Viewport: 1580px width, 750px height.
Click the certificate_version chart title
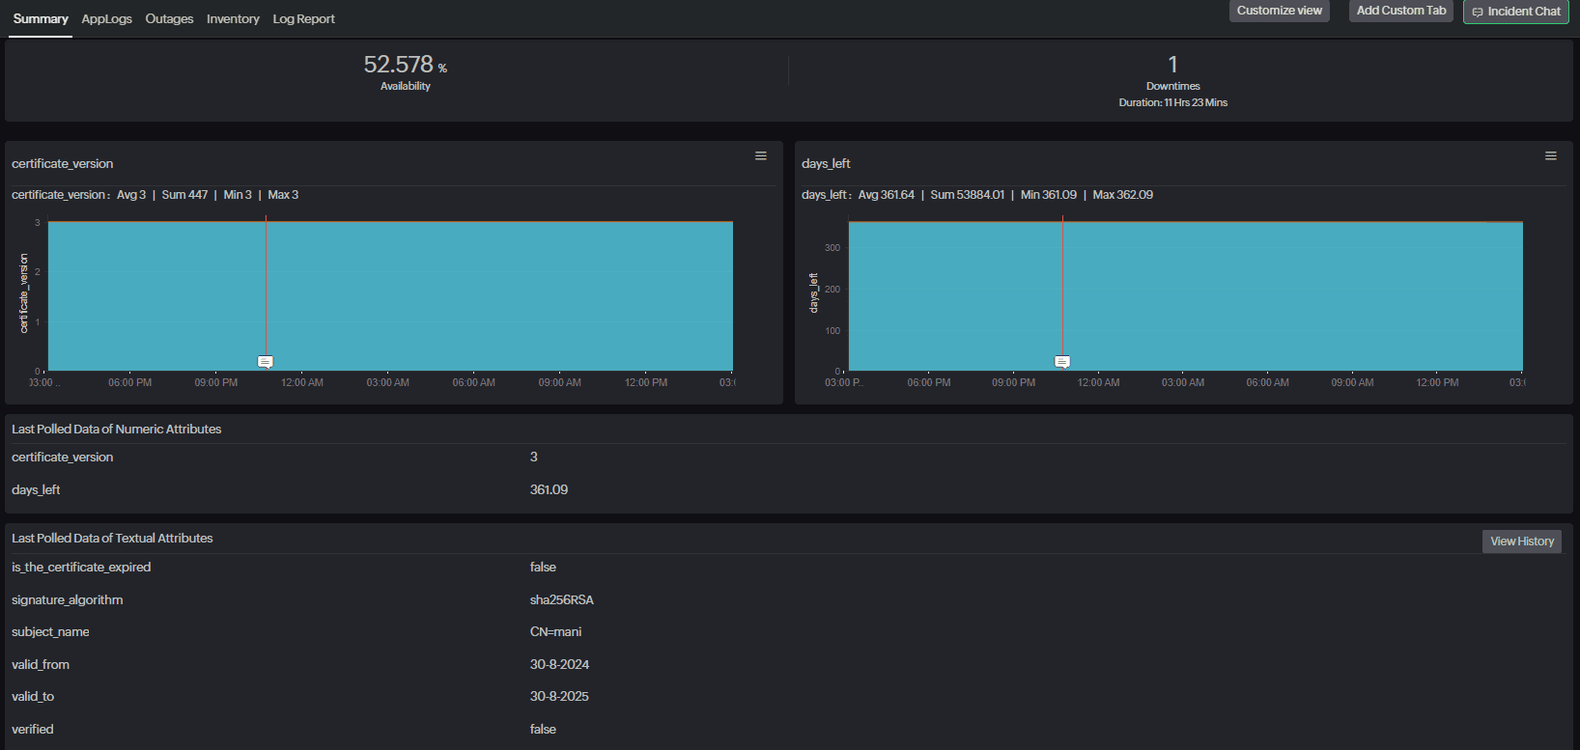63,164
